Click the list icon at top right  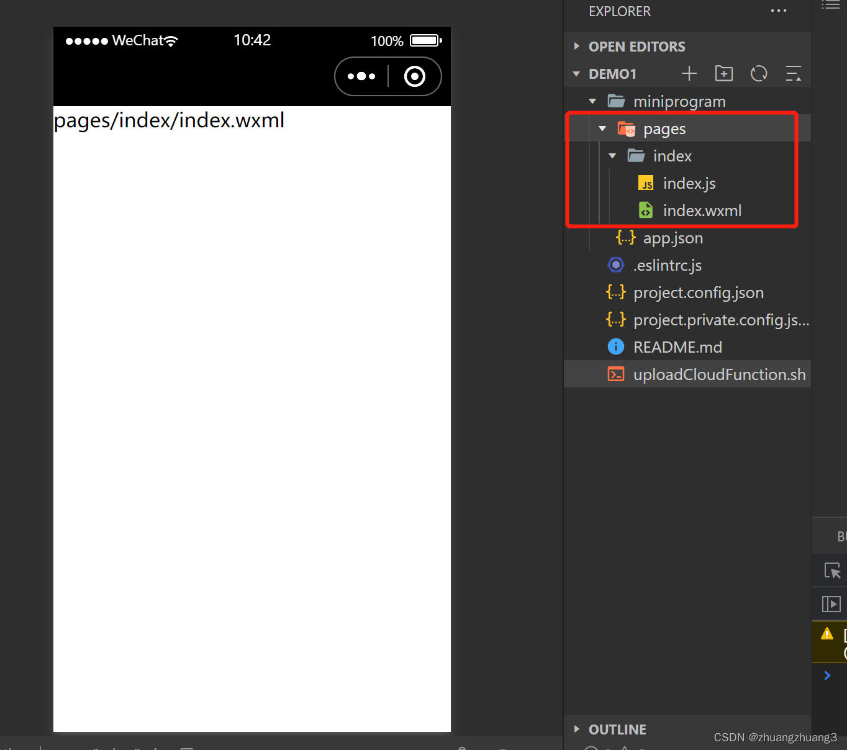tap(831, 4)
